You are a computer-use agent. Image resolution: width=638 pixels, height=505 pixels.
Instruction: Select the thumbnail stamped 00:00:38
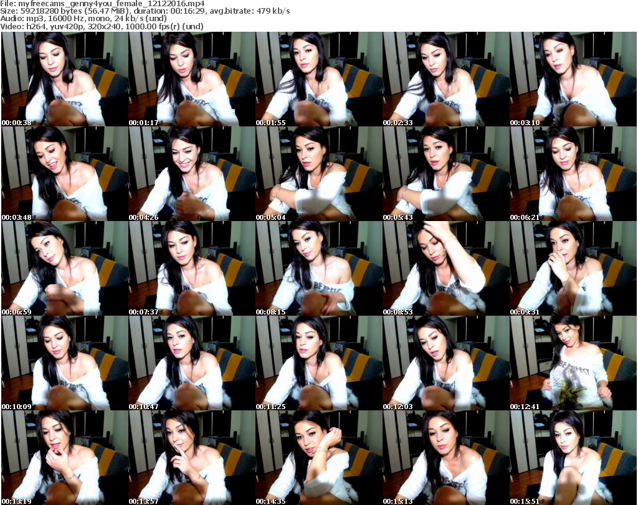tap(65, 79)
